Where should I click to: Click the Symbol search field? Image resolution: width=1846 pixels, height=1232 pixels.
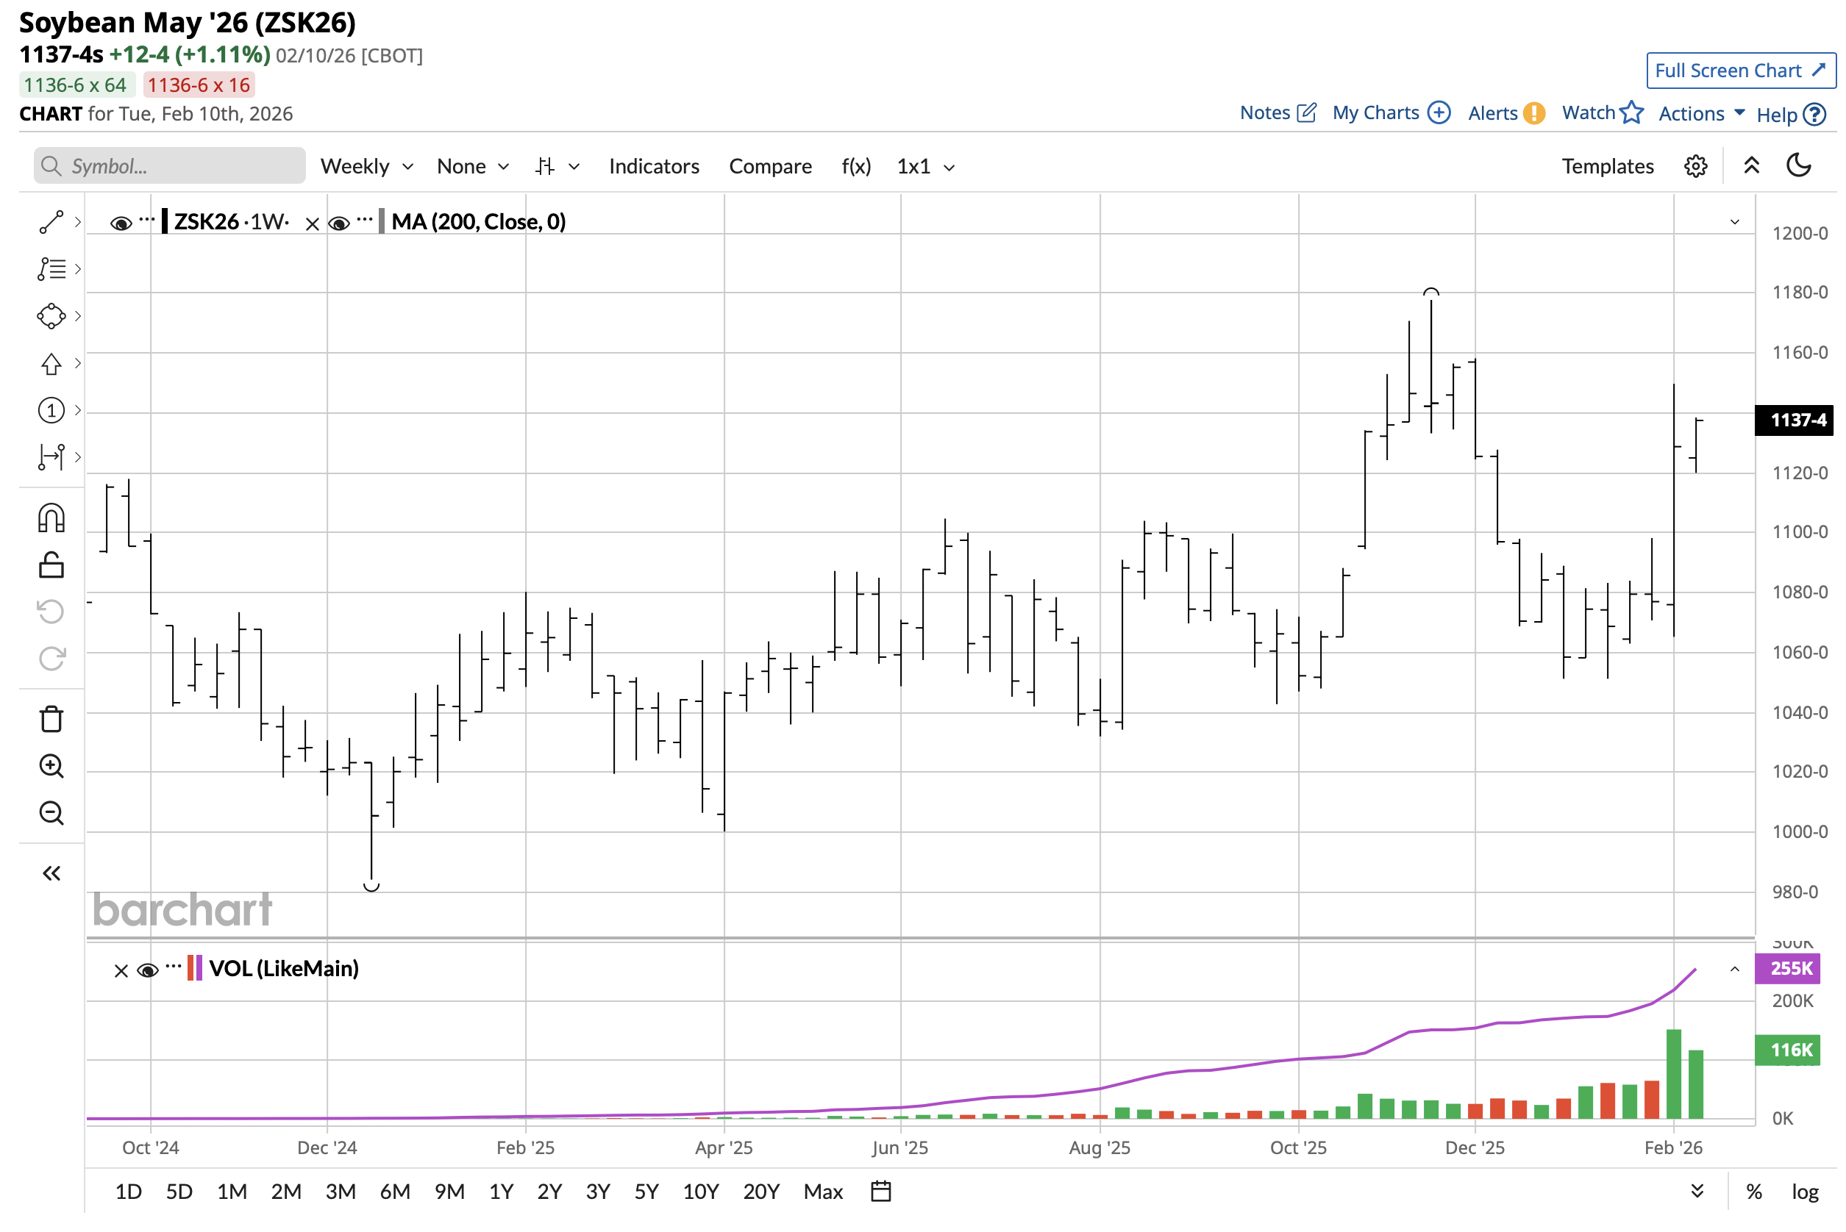[x=170, y=167]
